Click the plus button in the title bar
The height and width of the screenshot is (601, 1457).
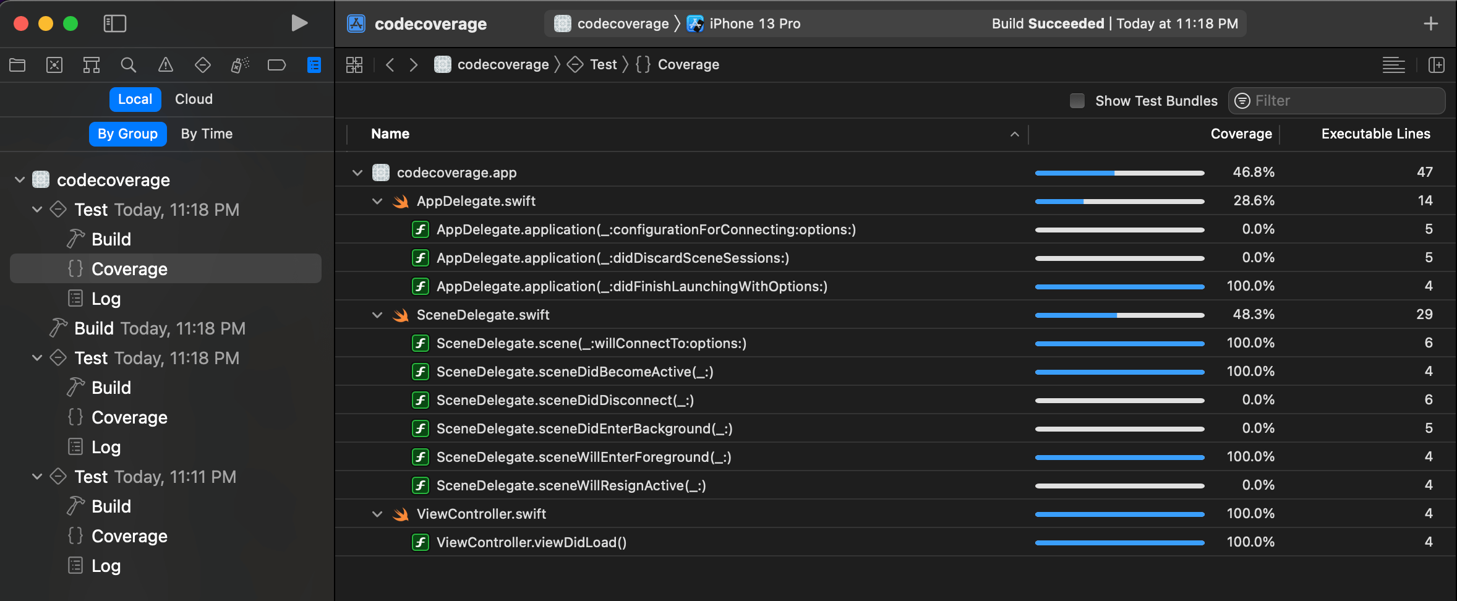click(1431, 23)
